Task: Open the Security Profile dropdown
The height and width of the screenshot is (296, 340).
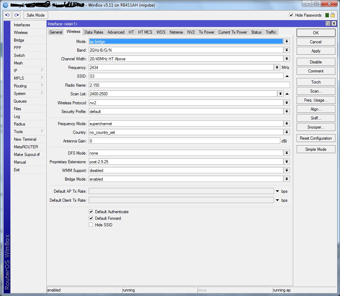Action: pos(287,111)
